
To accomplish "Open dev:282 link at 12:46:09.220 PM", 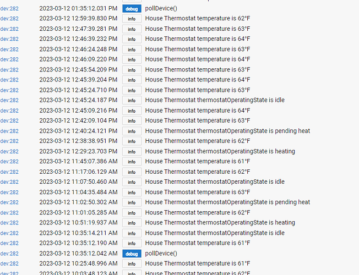I will 9,59.
